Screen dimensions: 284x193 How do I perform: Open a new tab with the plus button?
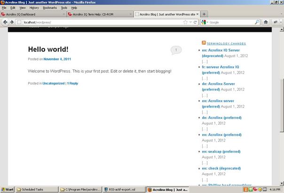click(x=204, y=14)
